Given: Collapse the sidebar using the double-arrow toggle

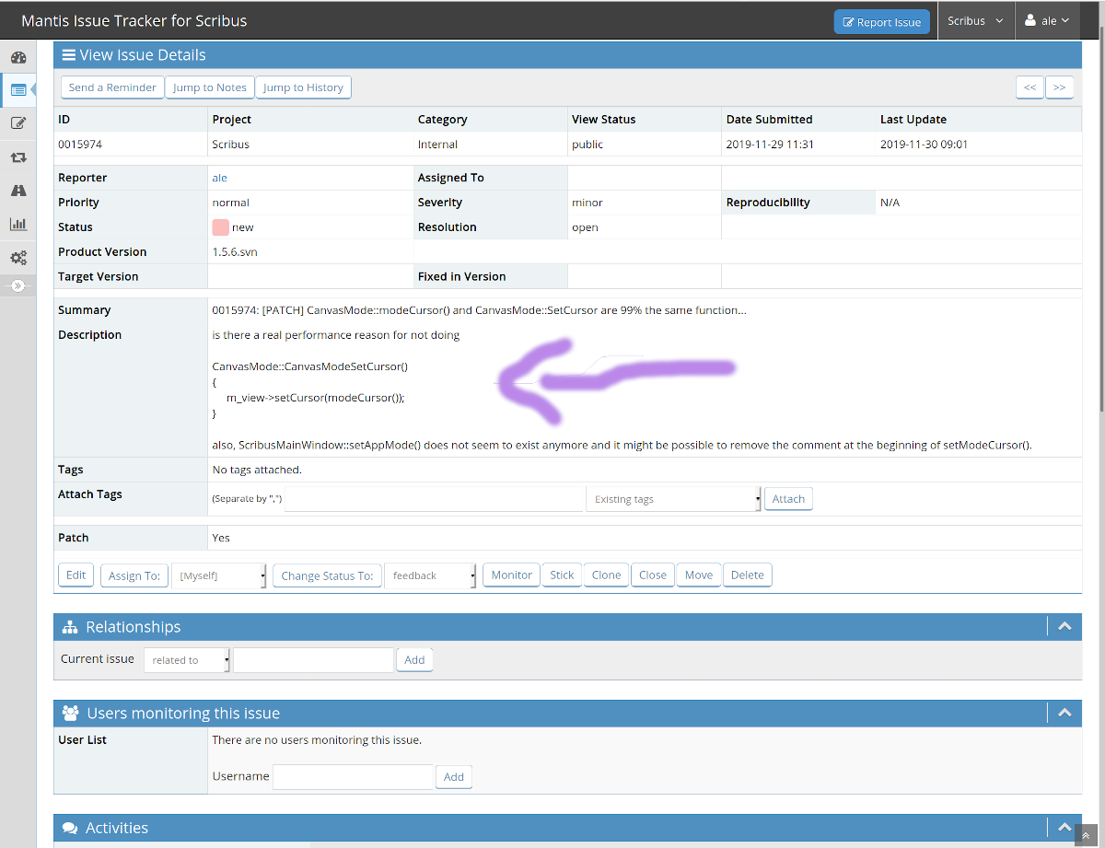Looking at the screenshot, I should [17, 286].
